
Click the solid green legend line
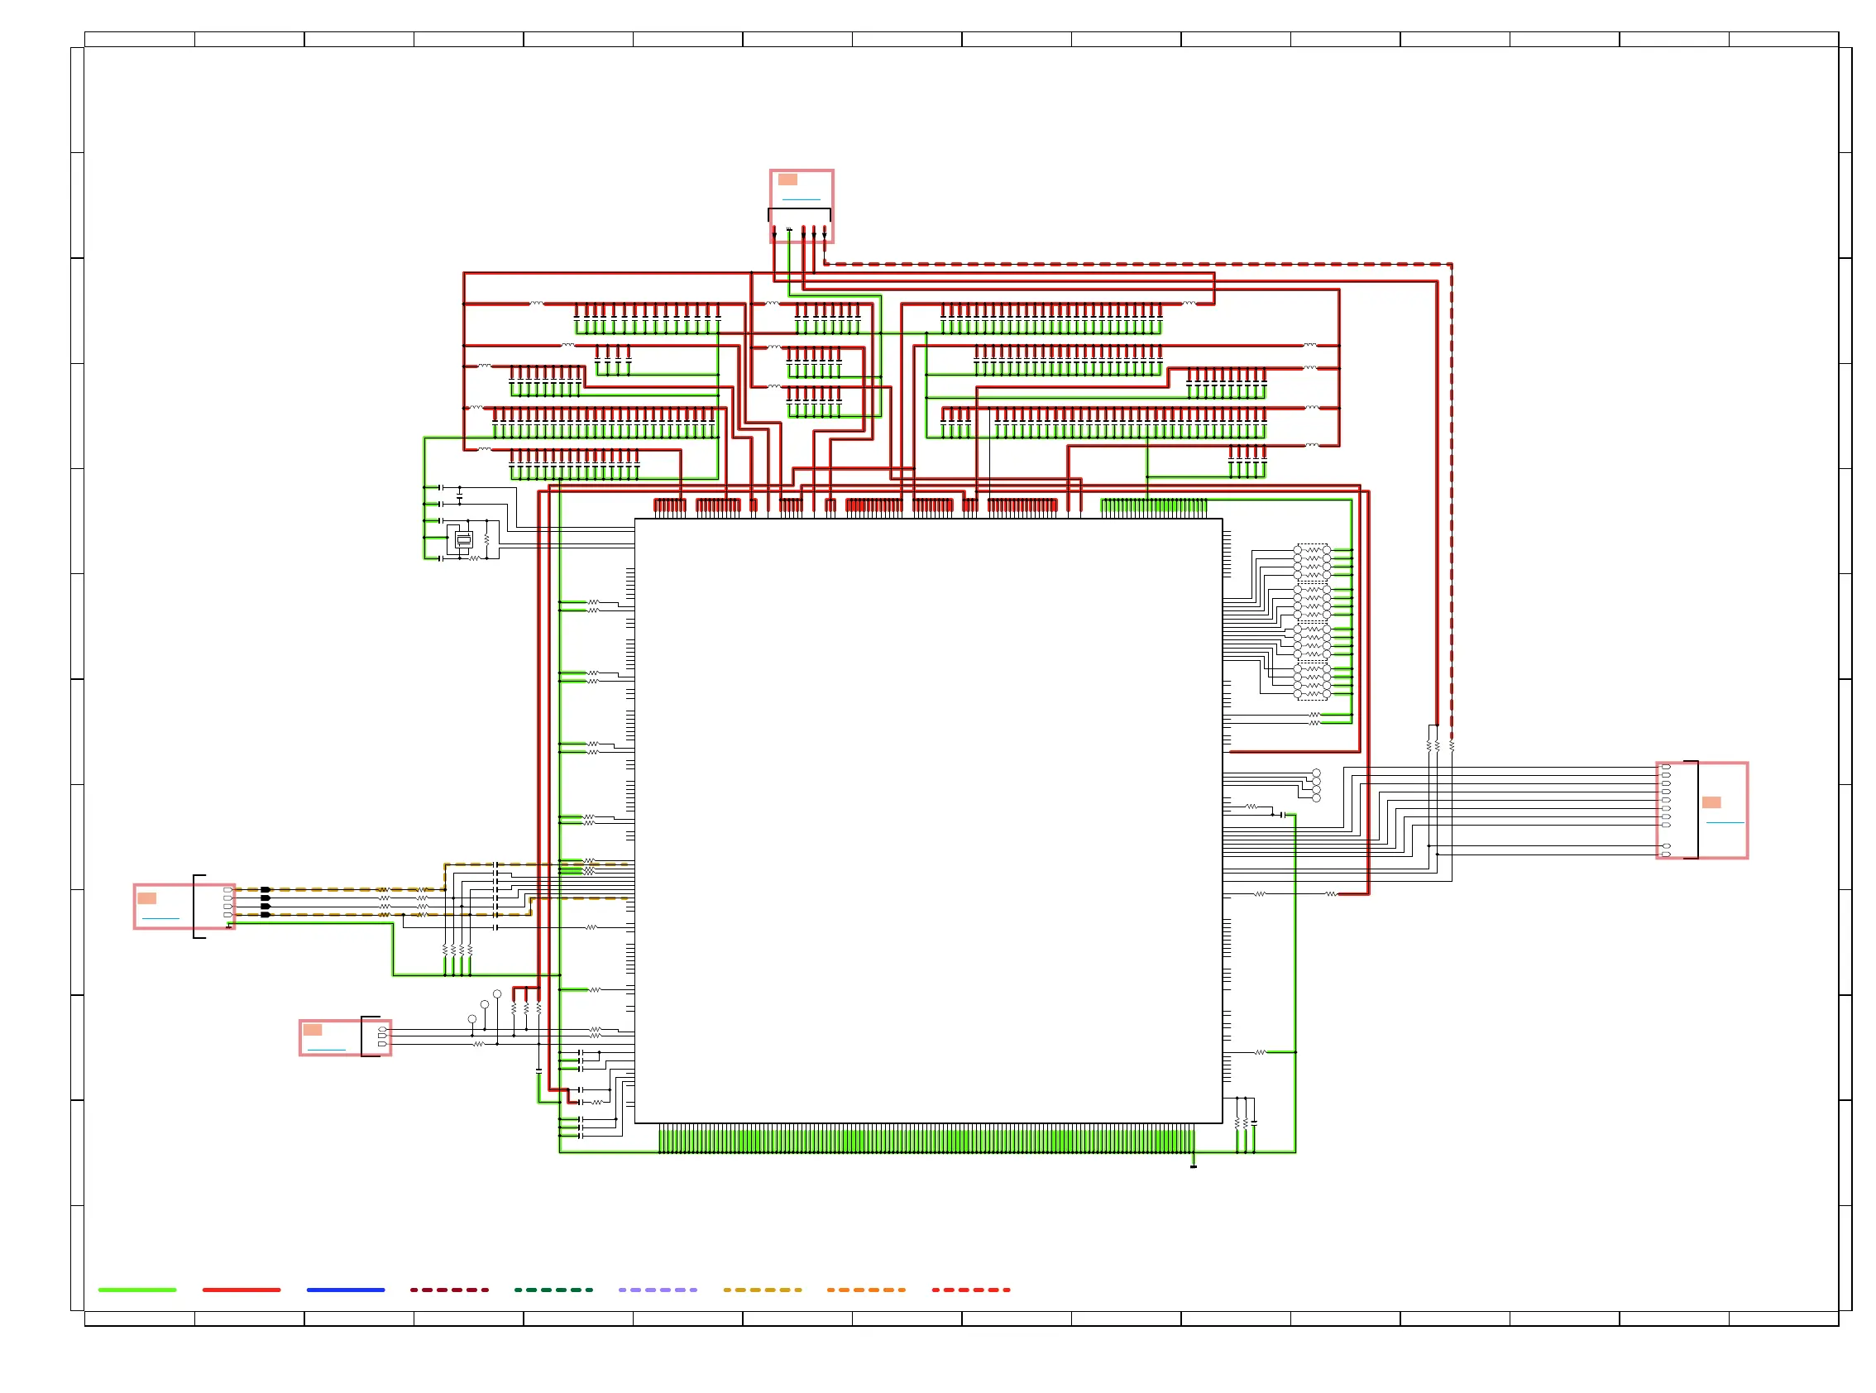point(137,1290)
